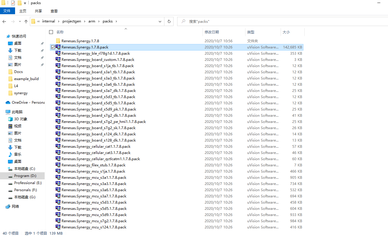Image resolution: width=388 pixels, height=237 pixels.
Task: Open OneDrive - Personal in sidebar
Action: pos(25,103)
